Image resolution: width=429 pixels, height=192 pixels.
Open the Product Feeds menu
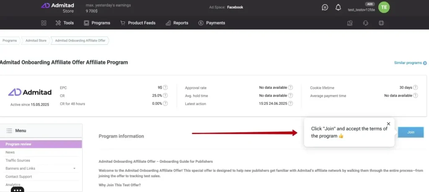pos(138,23)
